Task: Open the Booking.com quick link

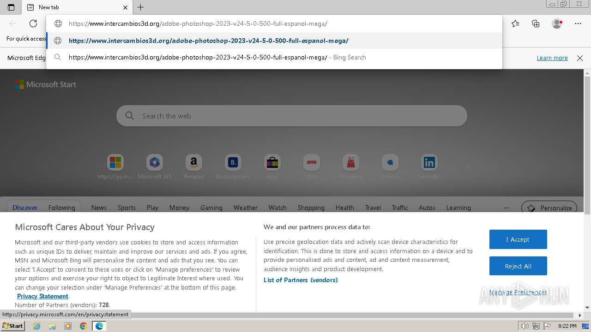Action: coord(233,167)
